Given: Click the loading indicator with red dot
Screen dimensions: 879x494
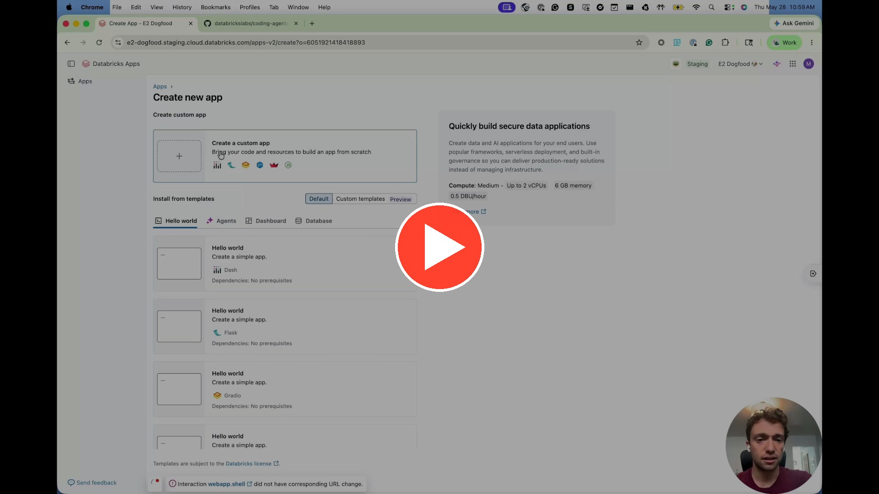Looking at the screenshot, I should click(x=155, y=483).
